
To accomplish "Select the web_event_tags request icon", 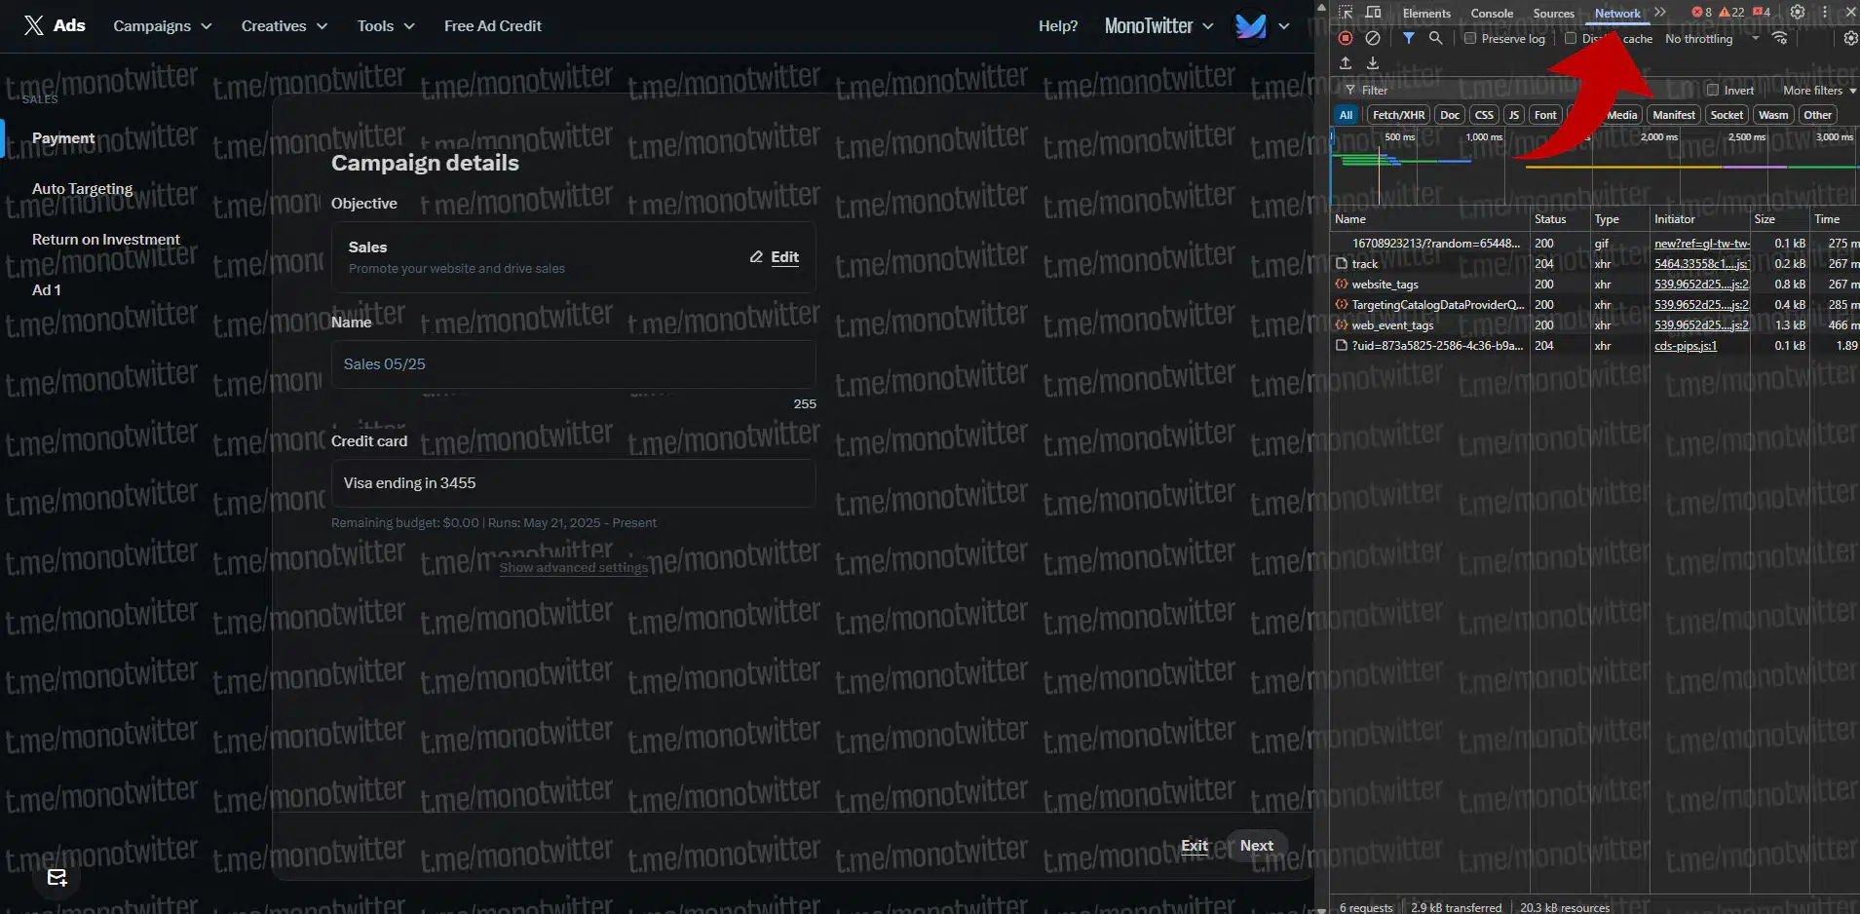I will tap(1342, 325).
